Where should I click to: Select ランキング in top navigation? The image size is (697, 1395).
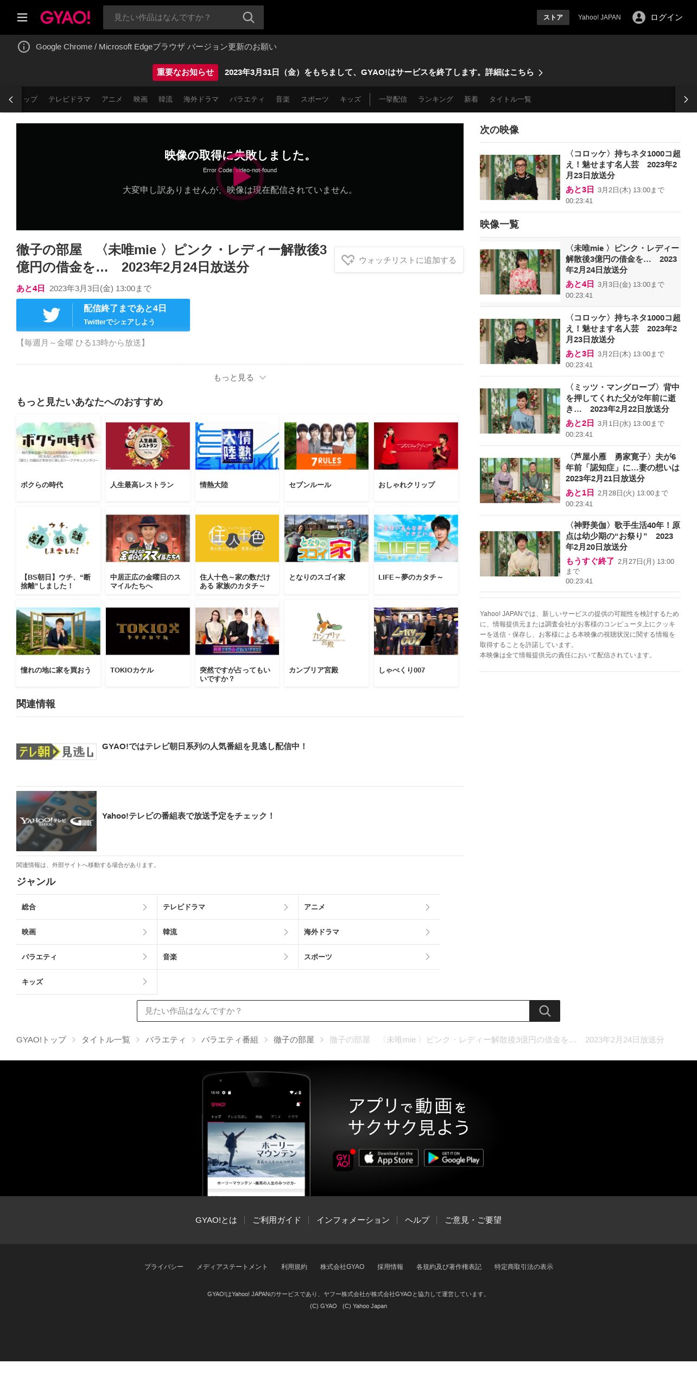(x=435, y=99)
